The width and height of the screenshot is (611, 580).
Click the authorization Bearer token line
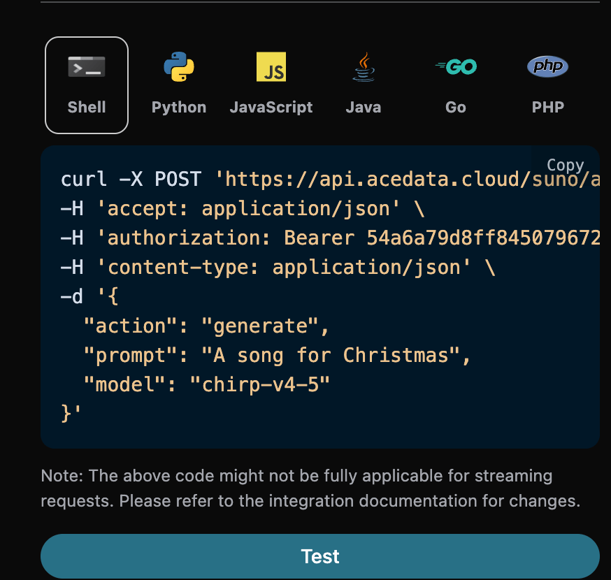coord(330,238)
